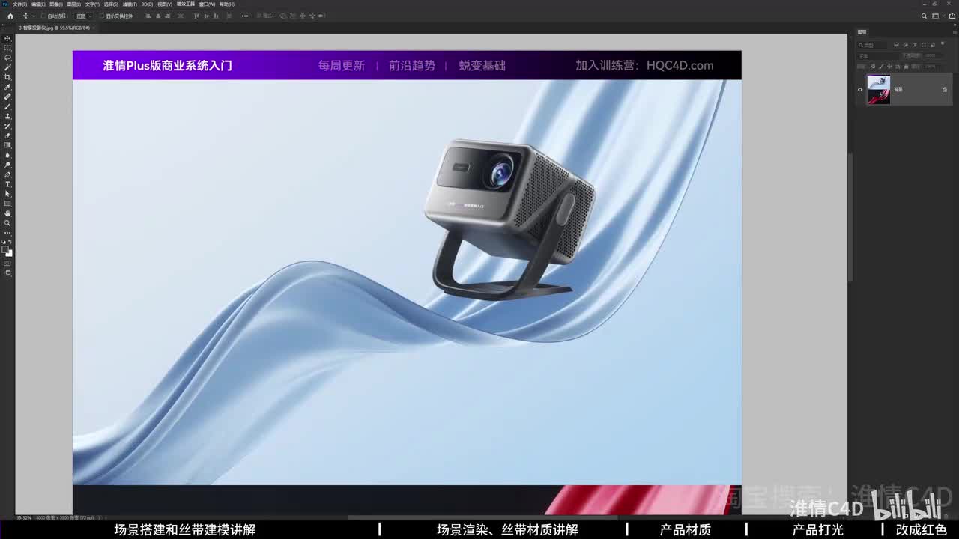
Task: Select the Horizontal Type tool
Action: pyautogui.click(x=7, y=184)
